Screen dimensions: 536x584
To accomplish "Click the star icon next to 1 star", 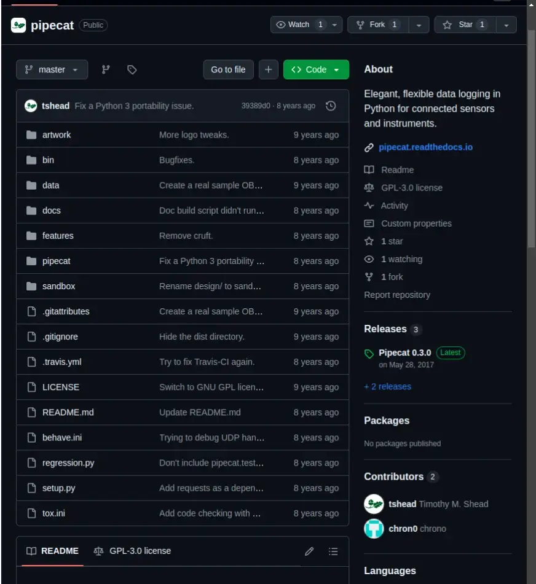I will pyautogui.click(x=369, y=241).
